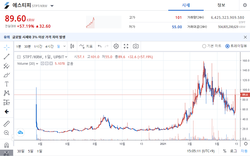Click the 에스티피 coin logo
The height and width of the screenshot is (156, 250).
coord(7,5)
